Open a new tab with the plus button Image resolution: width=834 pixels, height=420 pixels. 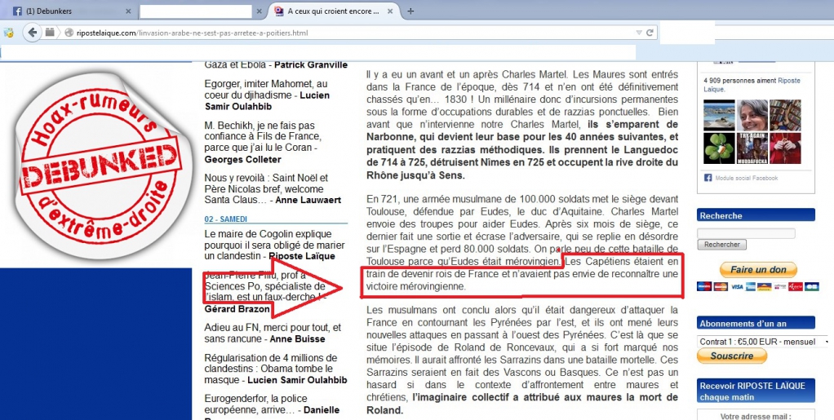click(x=410, y=11)
